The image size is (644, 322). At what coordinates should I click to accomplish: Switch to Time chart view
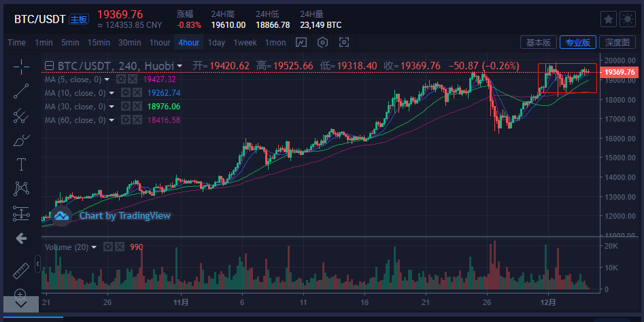click(16, 43)
